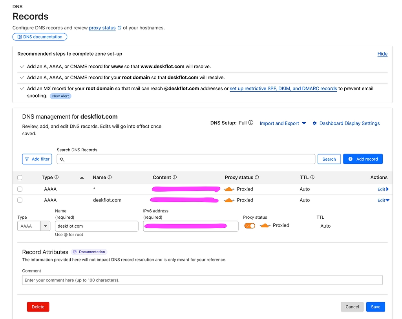Expand Edit for the wildcard record
The image size is (402, 319).
pyautogui.click(x=383, y=189)
